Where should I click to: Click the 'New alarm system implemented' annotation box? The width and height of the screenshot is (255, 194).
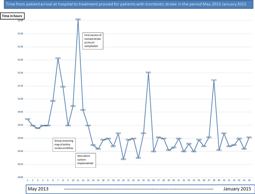click(86, 160)
